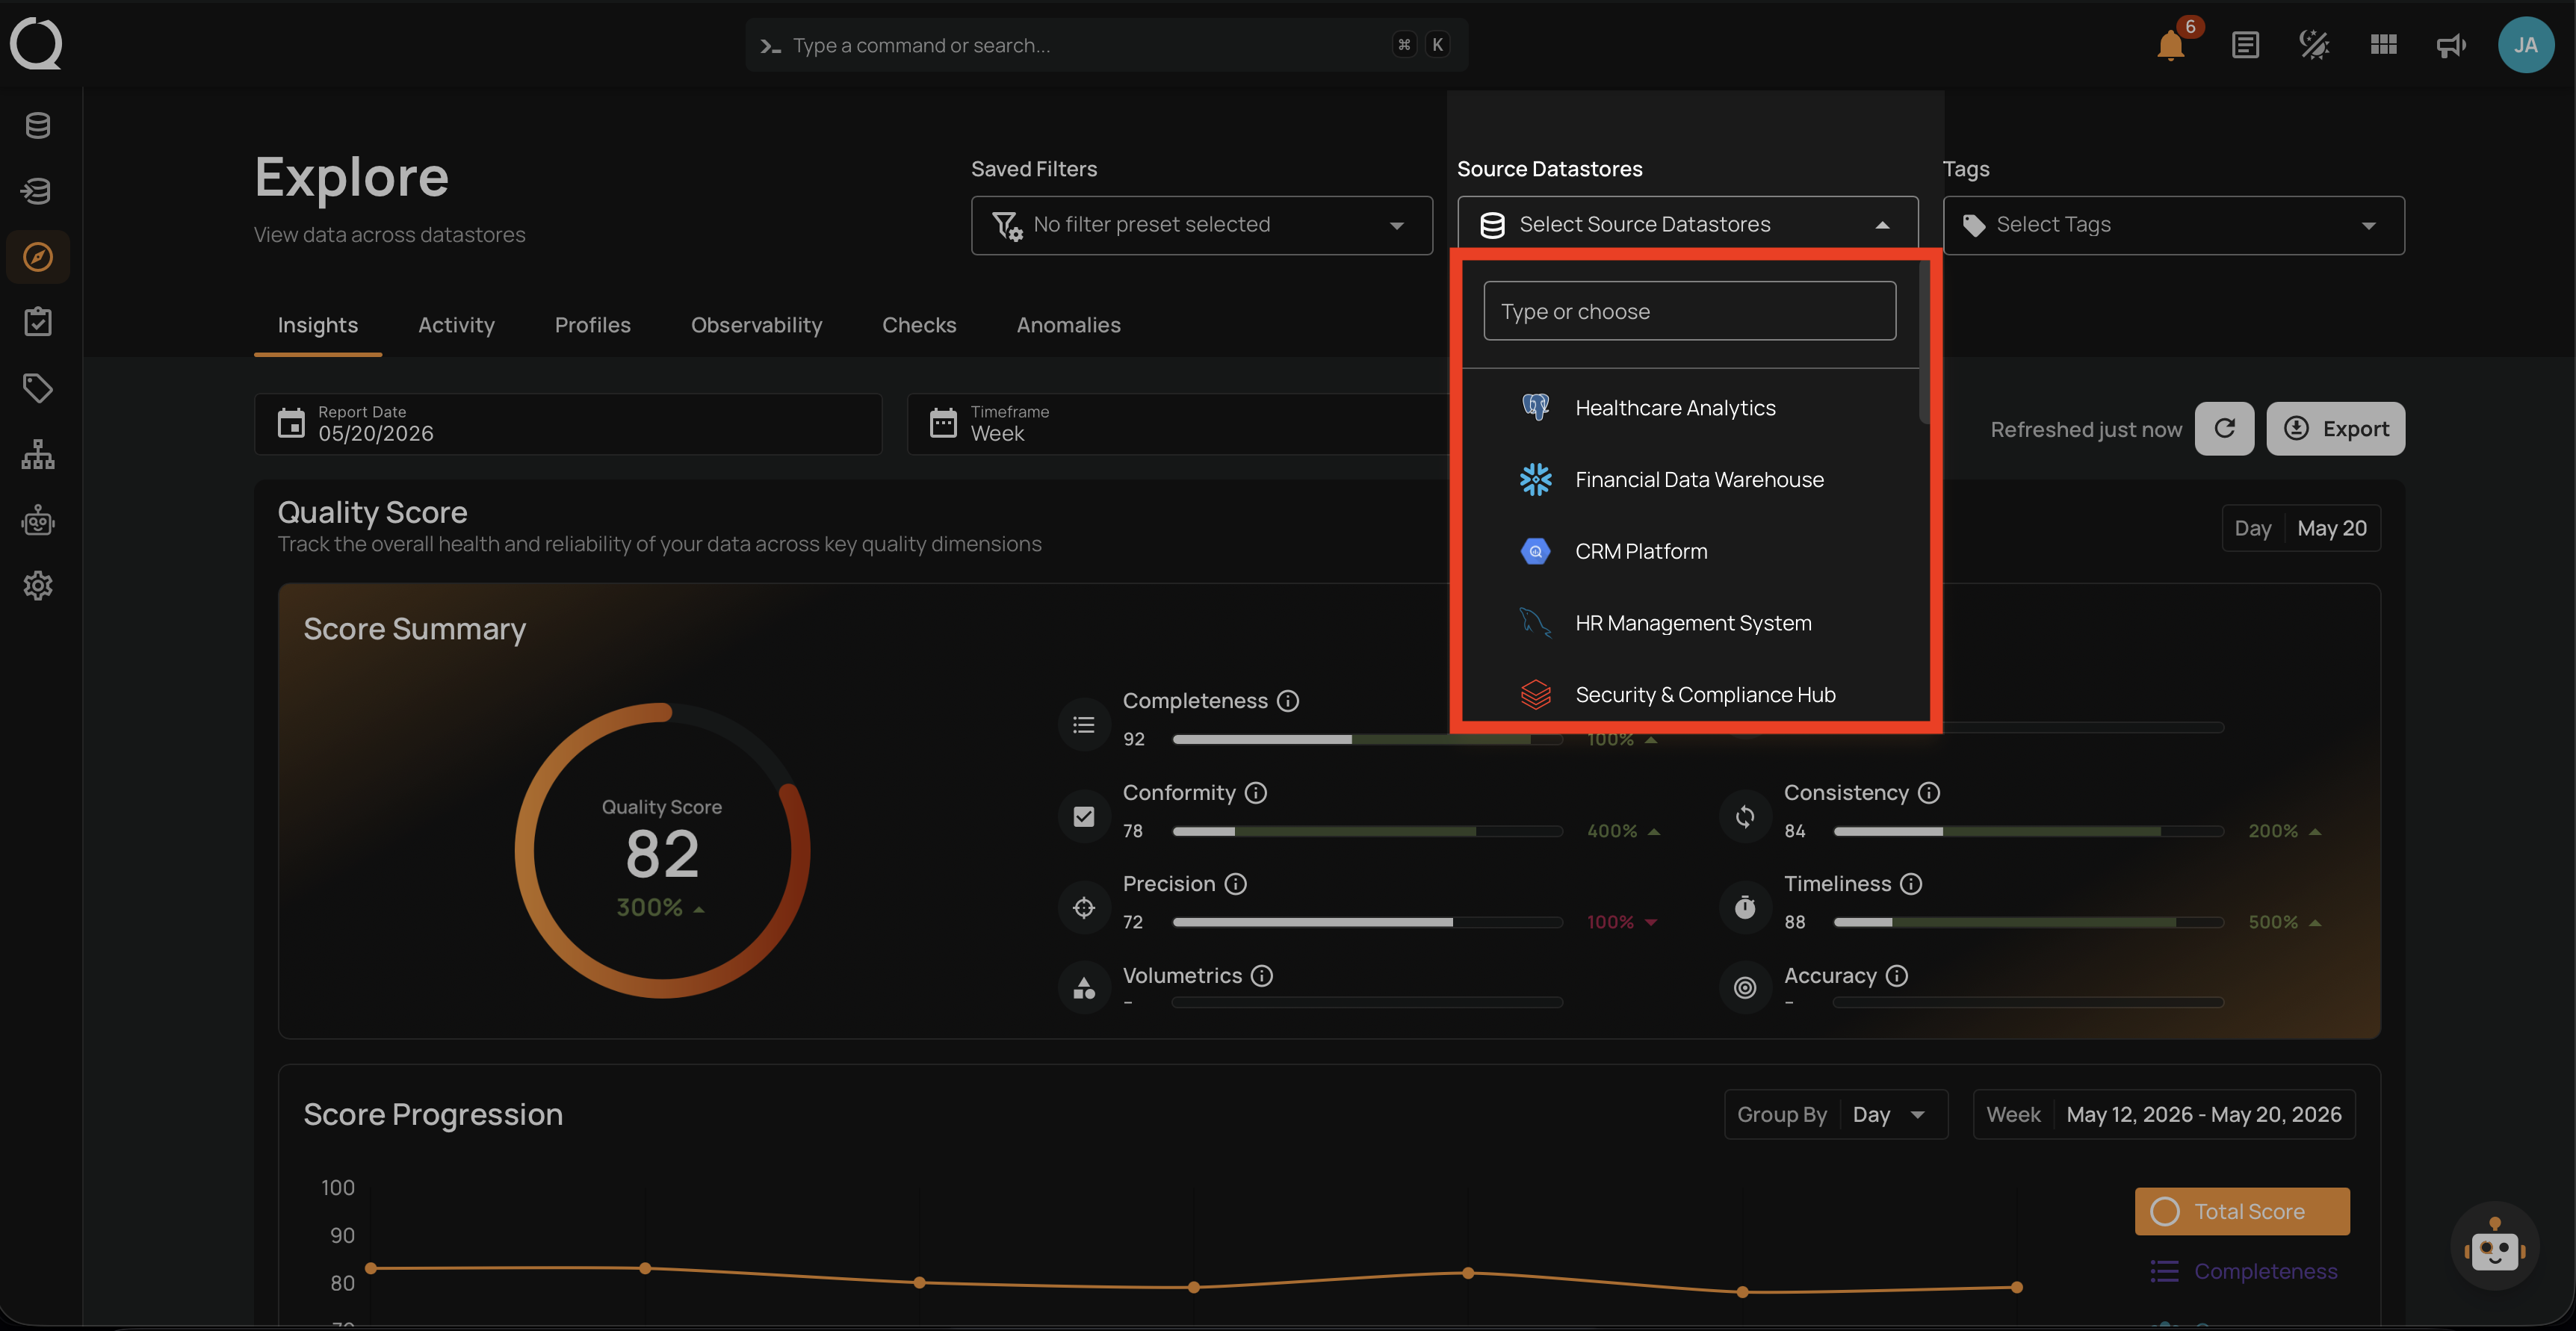2576x1331 pixels.
Task: Collapse the Select Source Datastores dropdown
Action: point(1687,225)
